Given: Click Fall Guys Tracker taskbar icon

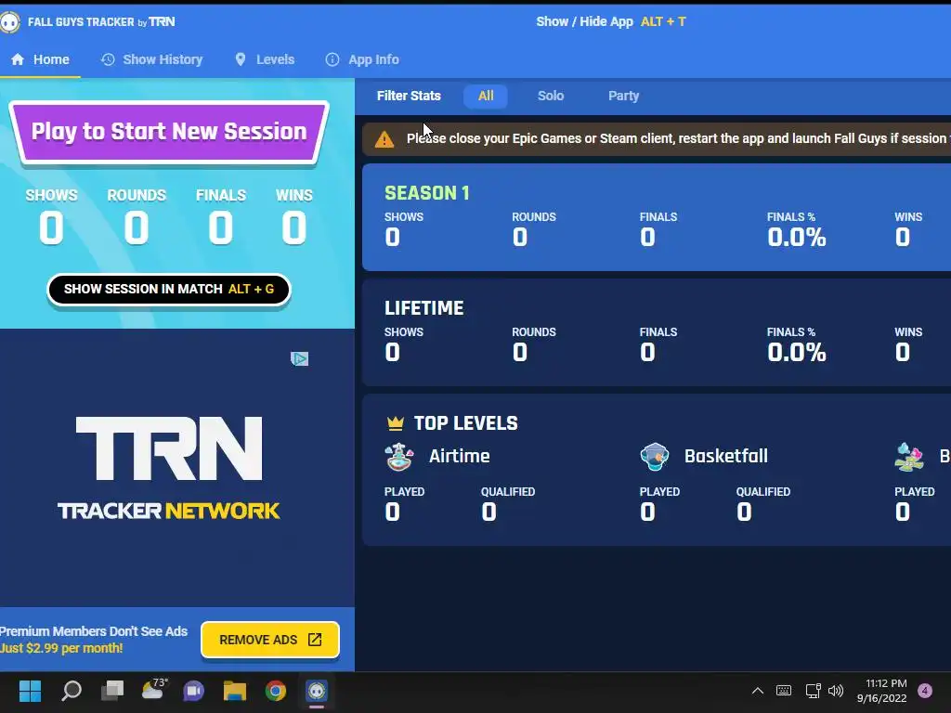Looking at the screenshot, I should pyautogui.click(x=317, y=691).
